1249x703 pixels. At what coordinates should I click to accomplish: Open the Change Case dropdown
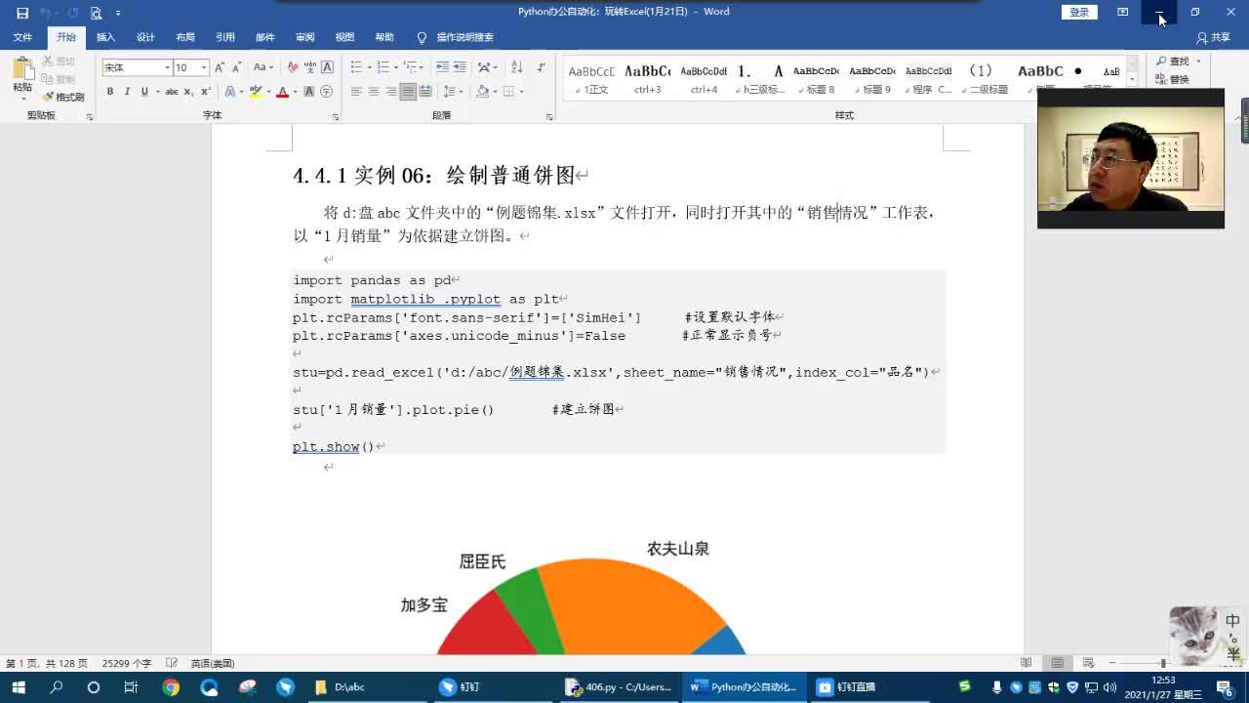[263, 67]
